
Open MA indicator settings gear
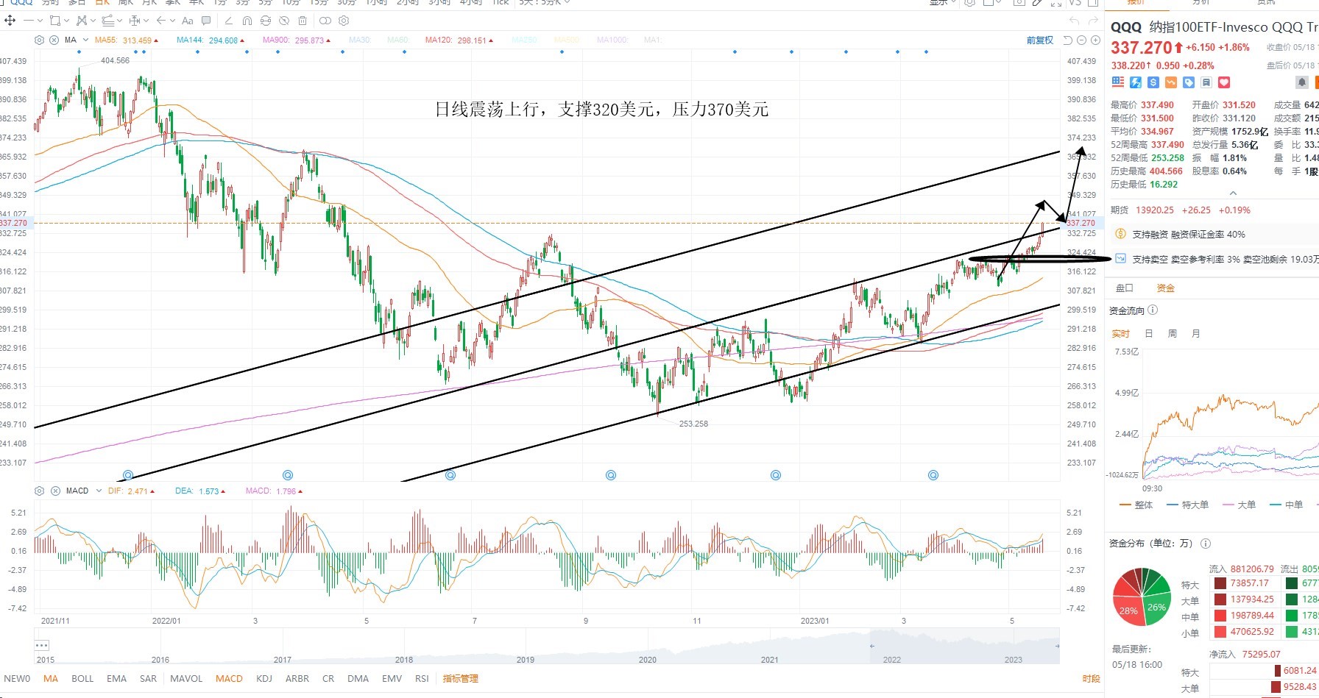coord(40,40)
